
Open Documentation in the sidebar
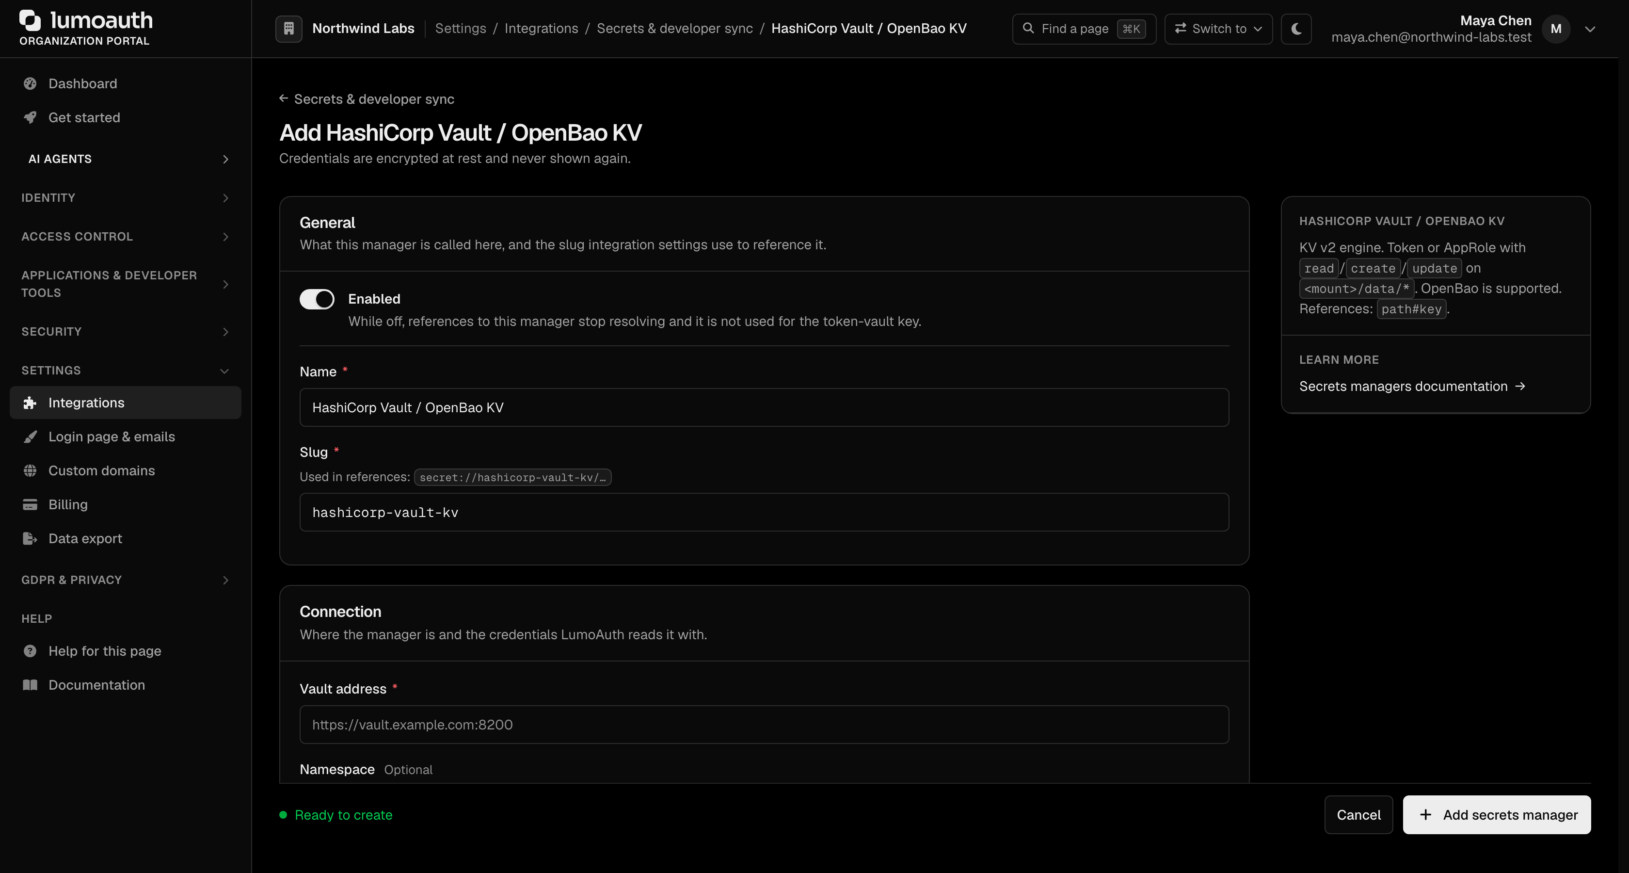point(125,685)
